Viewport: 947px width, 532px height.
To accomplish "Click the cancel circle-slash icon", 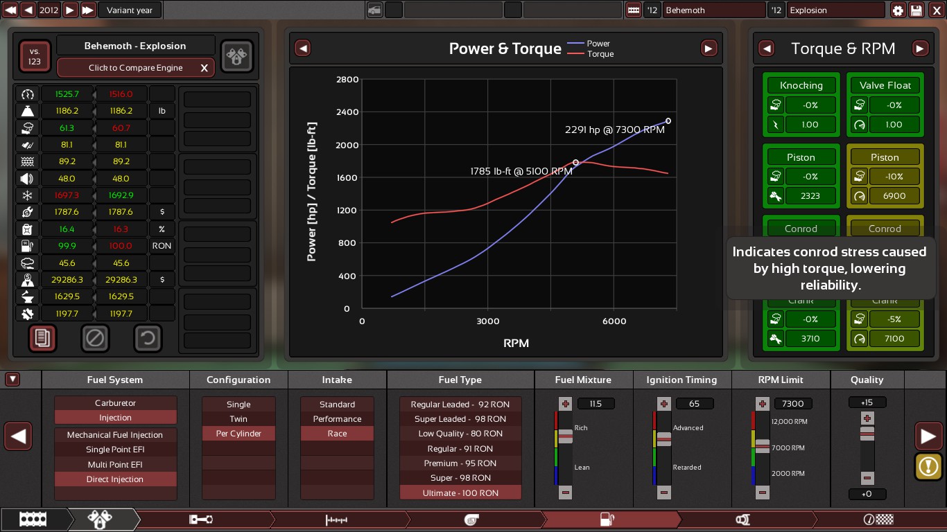I will pyautogui.click(x=95, y=338).
